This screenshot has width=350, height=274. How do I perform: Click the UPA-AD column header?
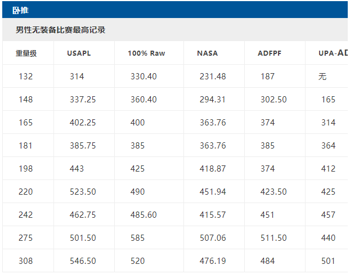pyautogui.click(x=333, y=53)
